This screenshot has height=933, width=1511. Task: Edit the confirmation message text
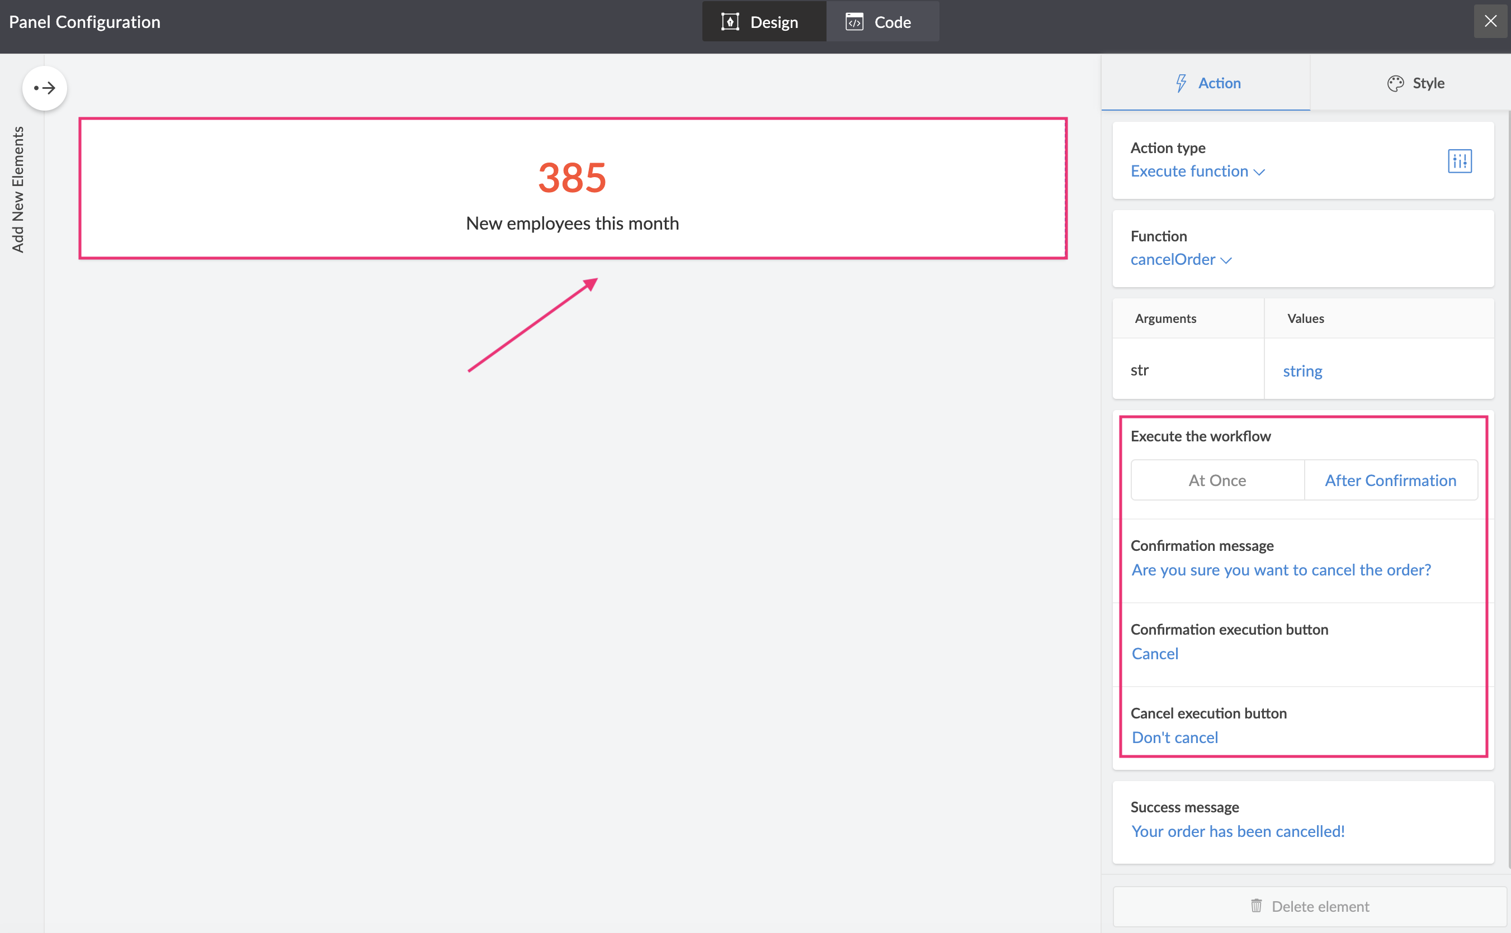[1281, 569]
